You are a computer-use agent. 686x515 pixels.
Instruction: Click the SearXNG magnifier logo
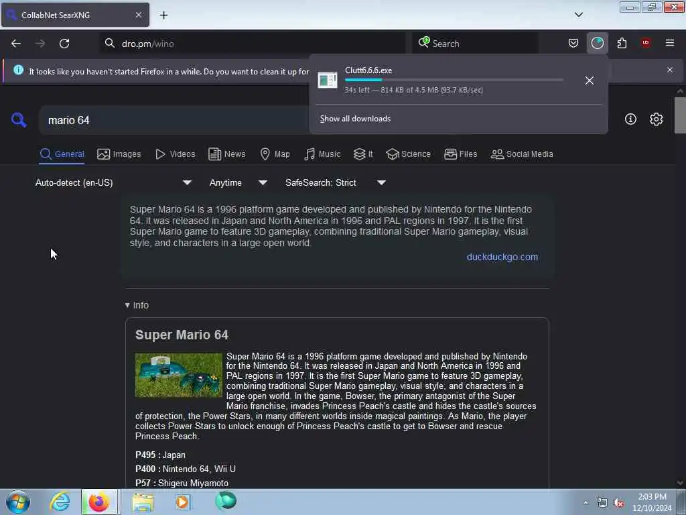point(19,120)
